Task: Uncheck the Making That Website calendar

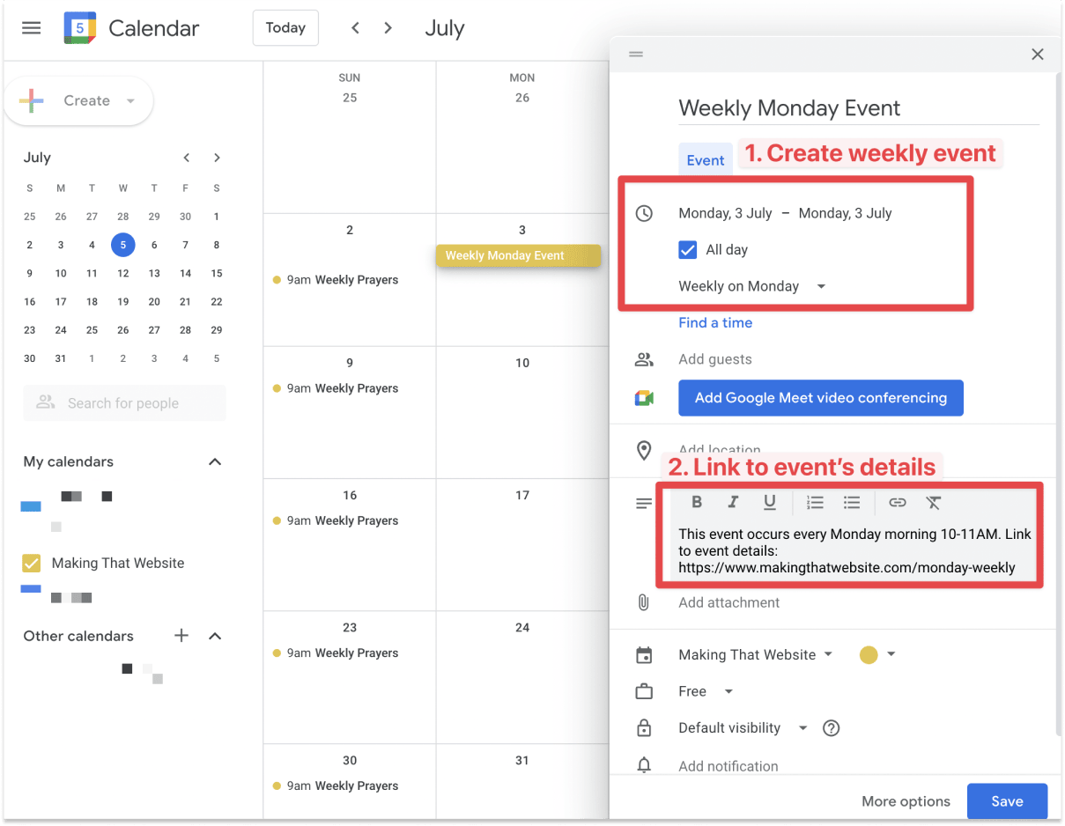Action: click(x=32, y=563)
